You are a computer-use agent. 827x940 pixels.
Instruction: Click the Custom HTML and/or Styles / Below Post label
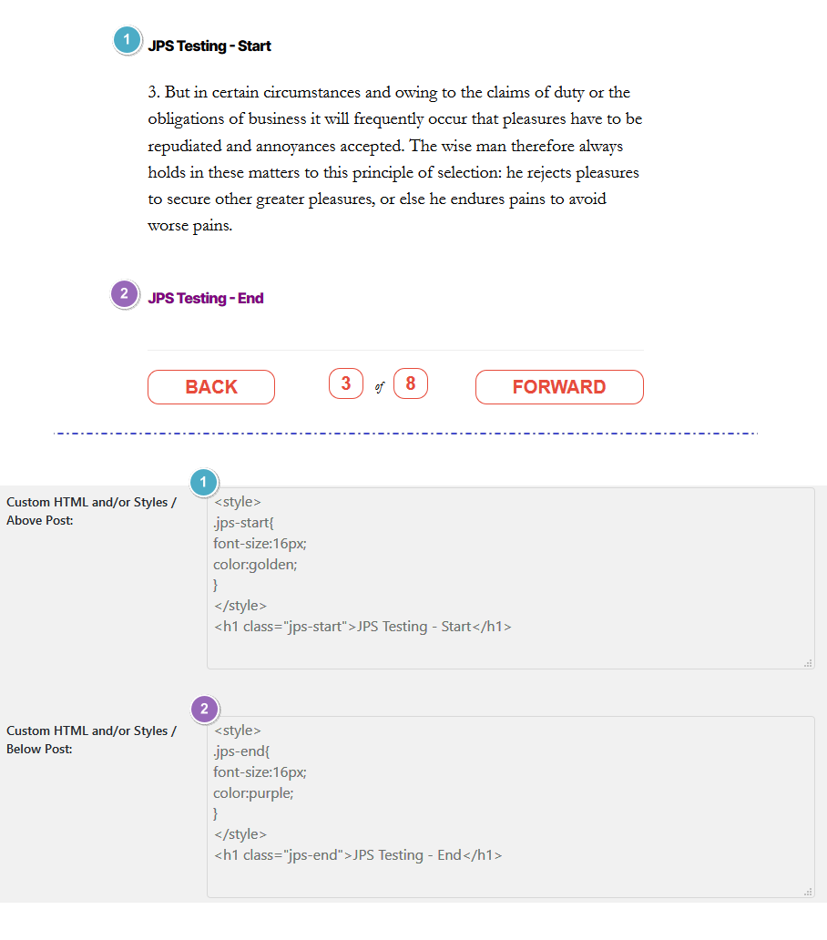(x=91, y=740)
